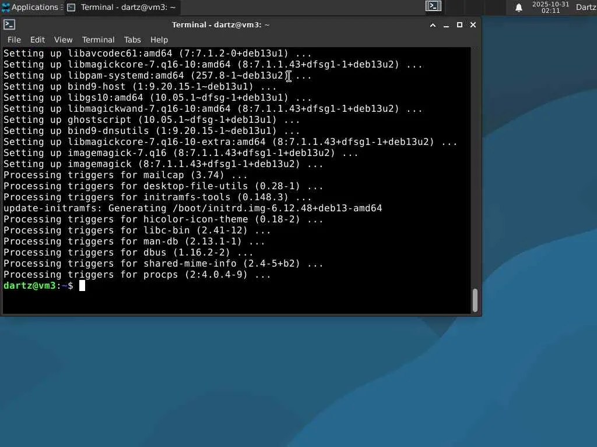This screenshot has width=597, height=447.
Task: Click the dartz@vm3 shell prompt
Action: point(38,285)
